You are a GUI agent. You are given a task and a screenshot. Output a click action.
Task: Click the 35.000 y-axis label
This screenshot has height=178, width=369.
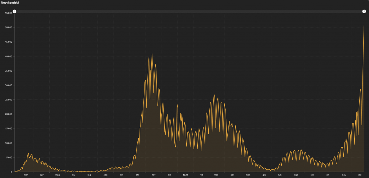(8, 71)
